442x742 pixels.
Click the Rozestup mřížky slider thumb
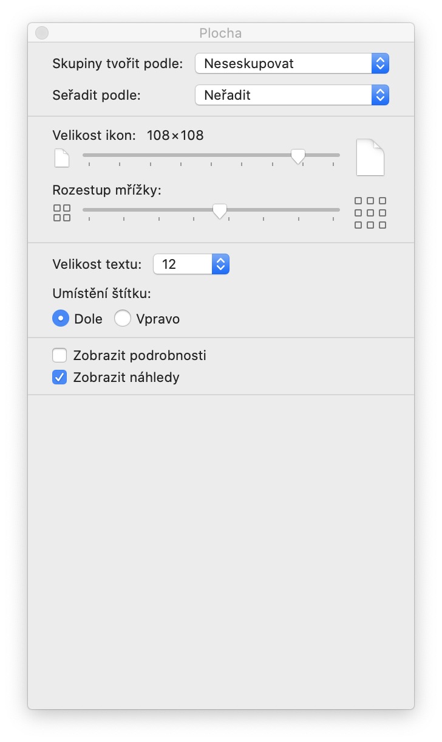pyautogui.click(x=220, y=210)
